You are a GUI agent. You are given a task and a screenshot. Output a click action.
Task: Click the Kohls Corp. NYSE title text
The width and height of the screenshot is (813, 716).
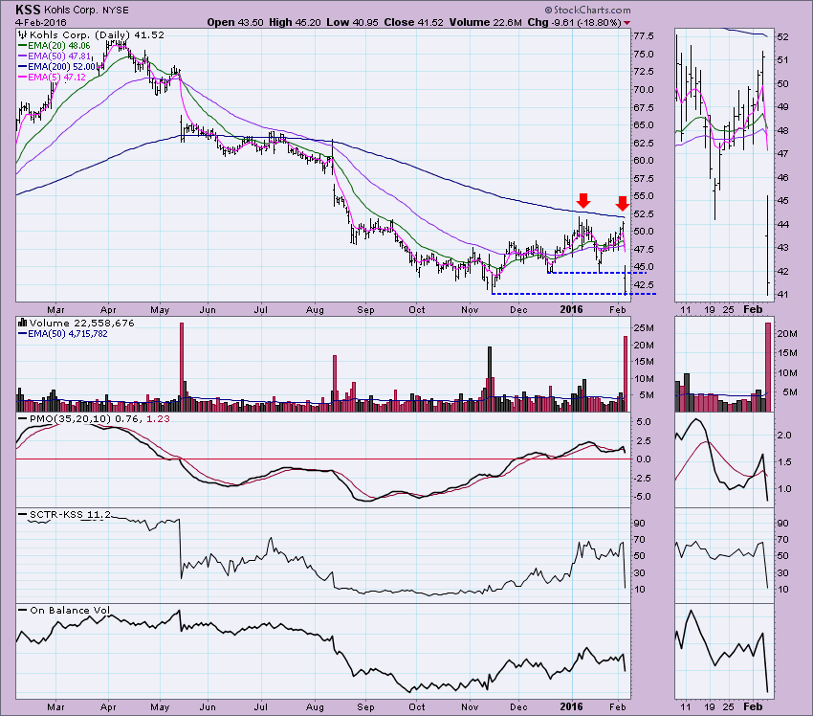tap(87, 11)
